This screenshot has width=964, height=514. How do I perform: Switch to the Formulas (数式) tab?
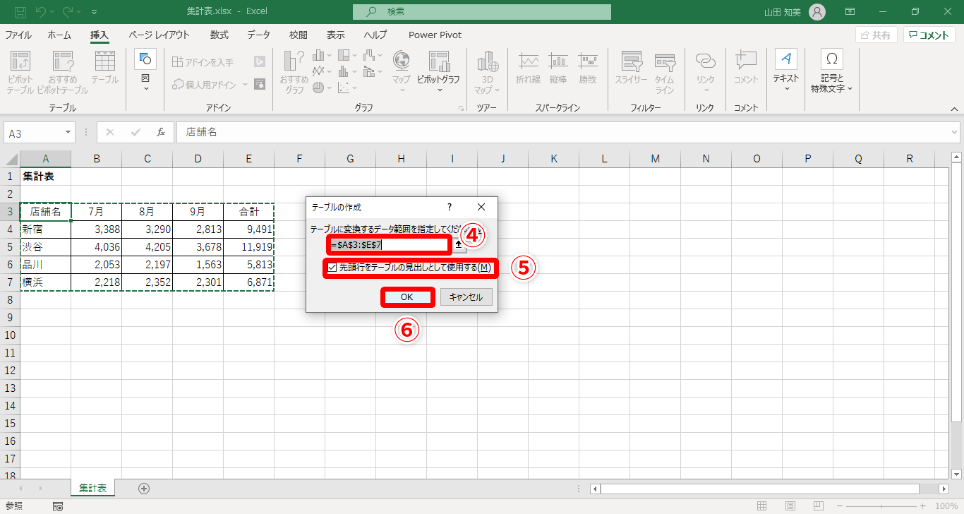tap(219, 35)
